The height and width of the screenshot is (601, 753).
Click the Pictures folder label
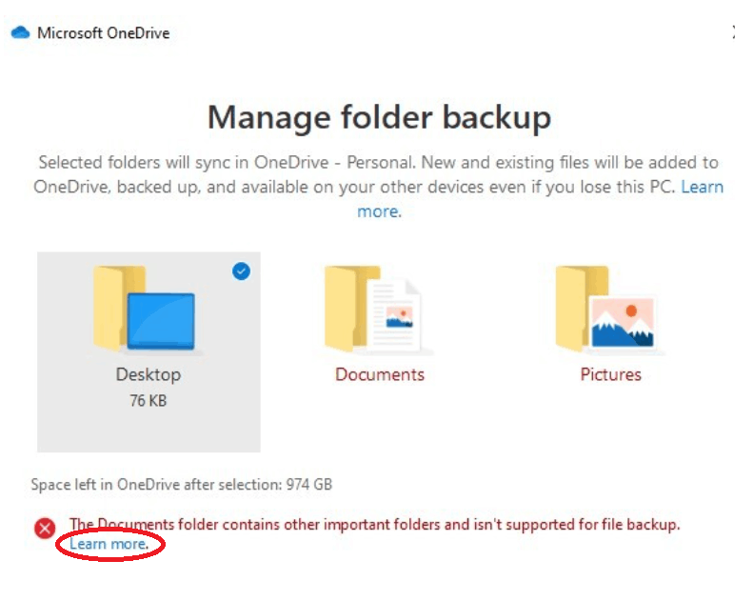coord(611,374)
